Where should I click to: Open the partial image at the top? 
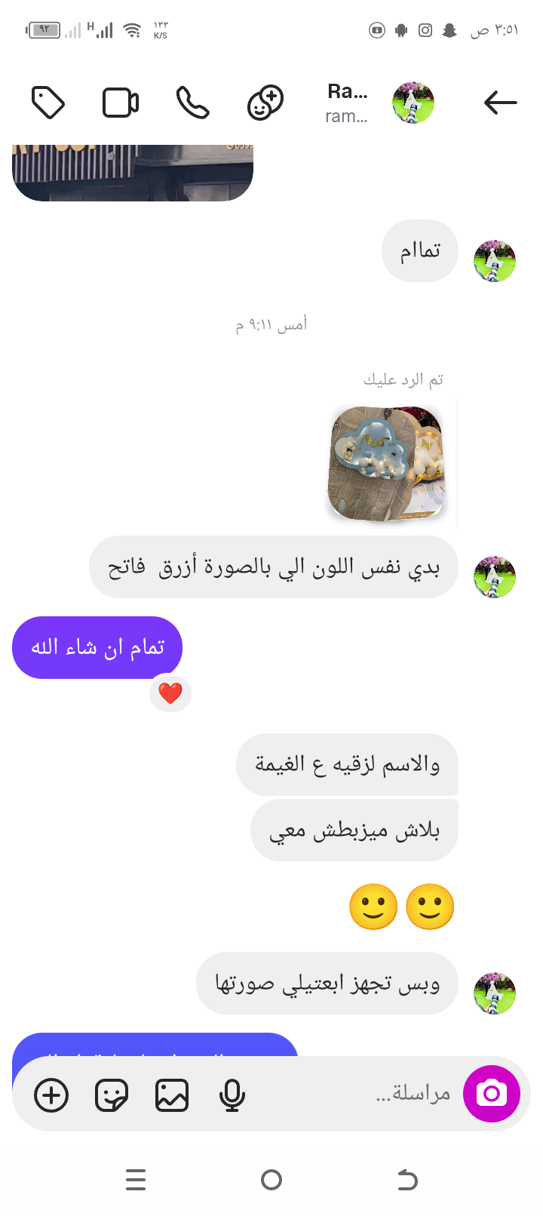[133, 173]
